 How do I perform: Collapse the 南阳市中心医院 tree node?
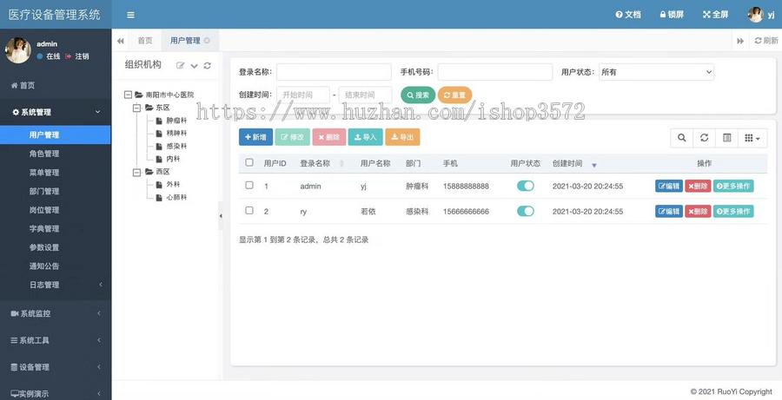[x=128, y=95]
